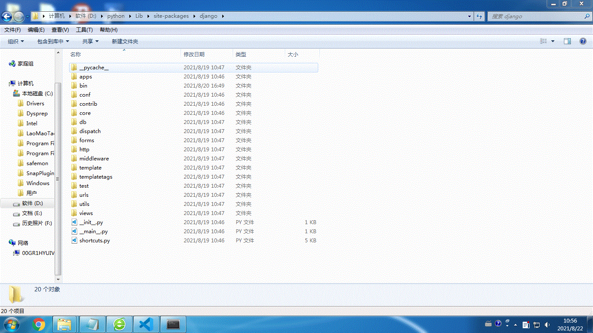Click the refresh button beside address bar
Image resolution: width=593 pixels, height=333 pixels.
479,16
